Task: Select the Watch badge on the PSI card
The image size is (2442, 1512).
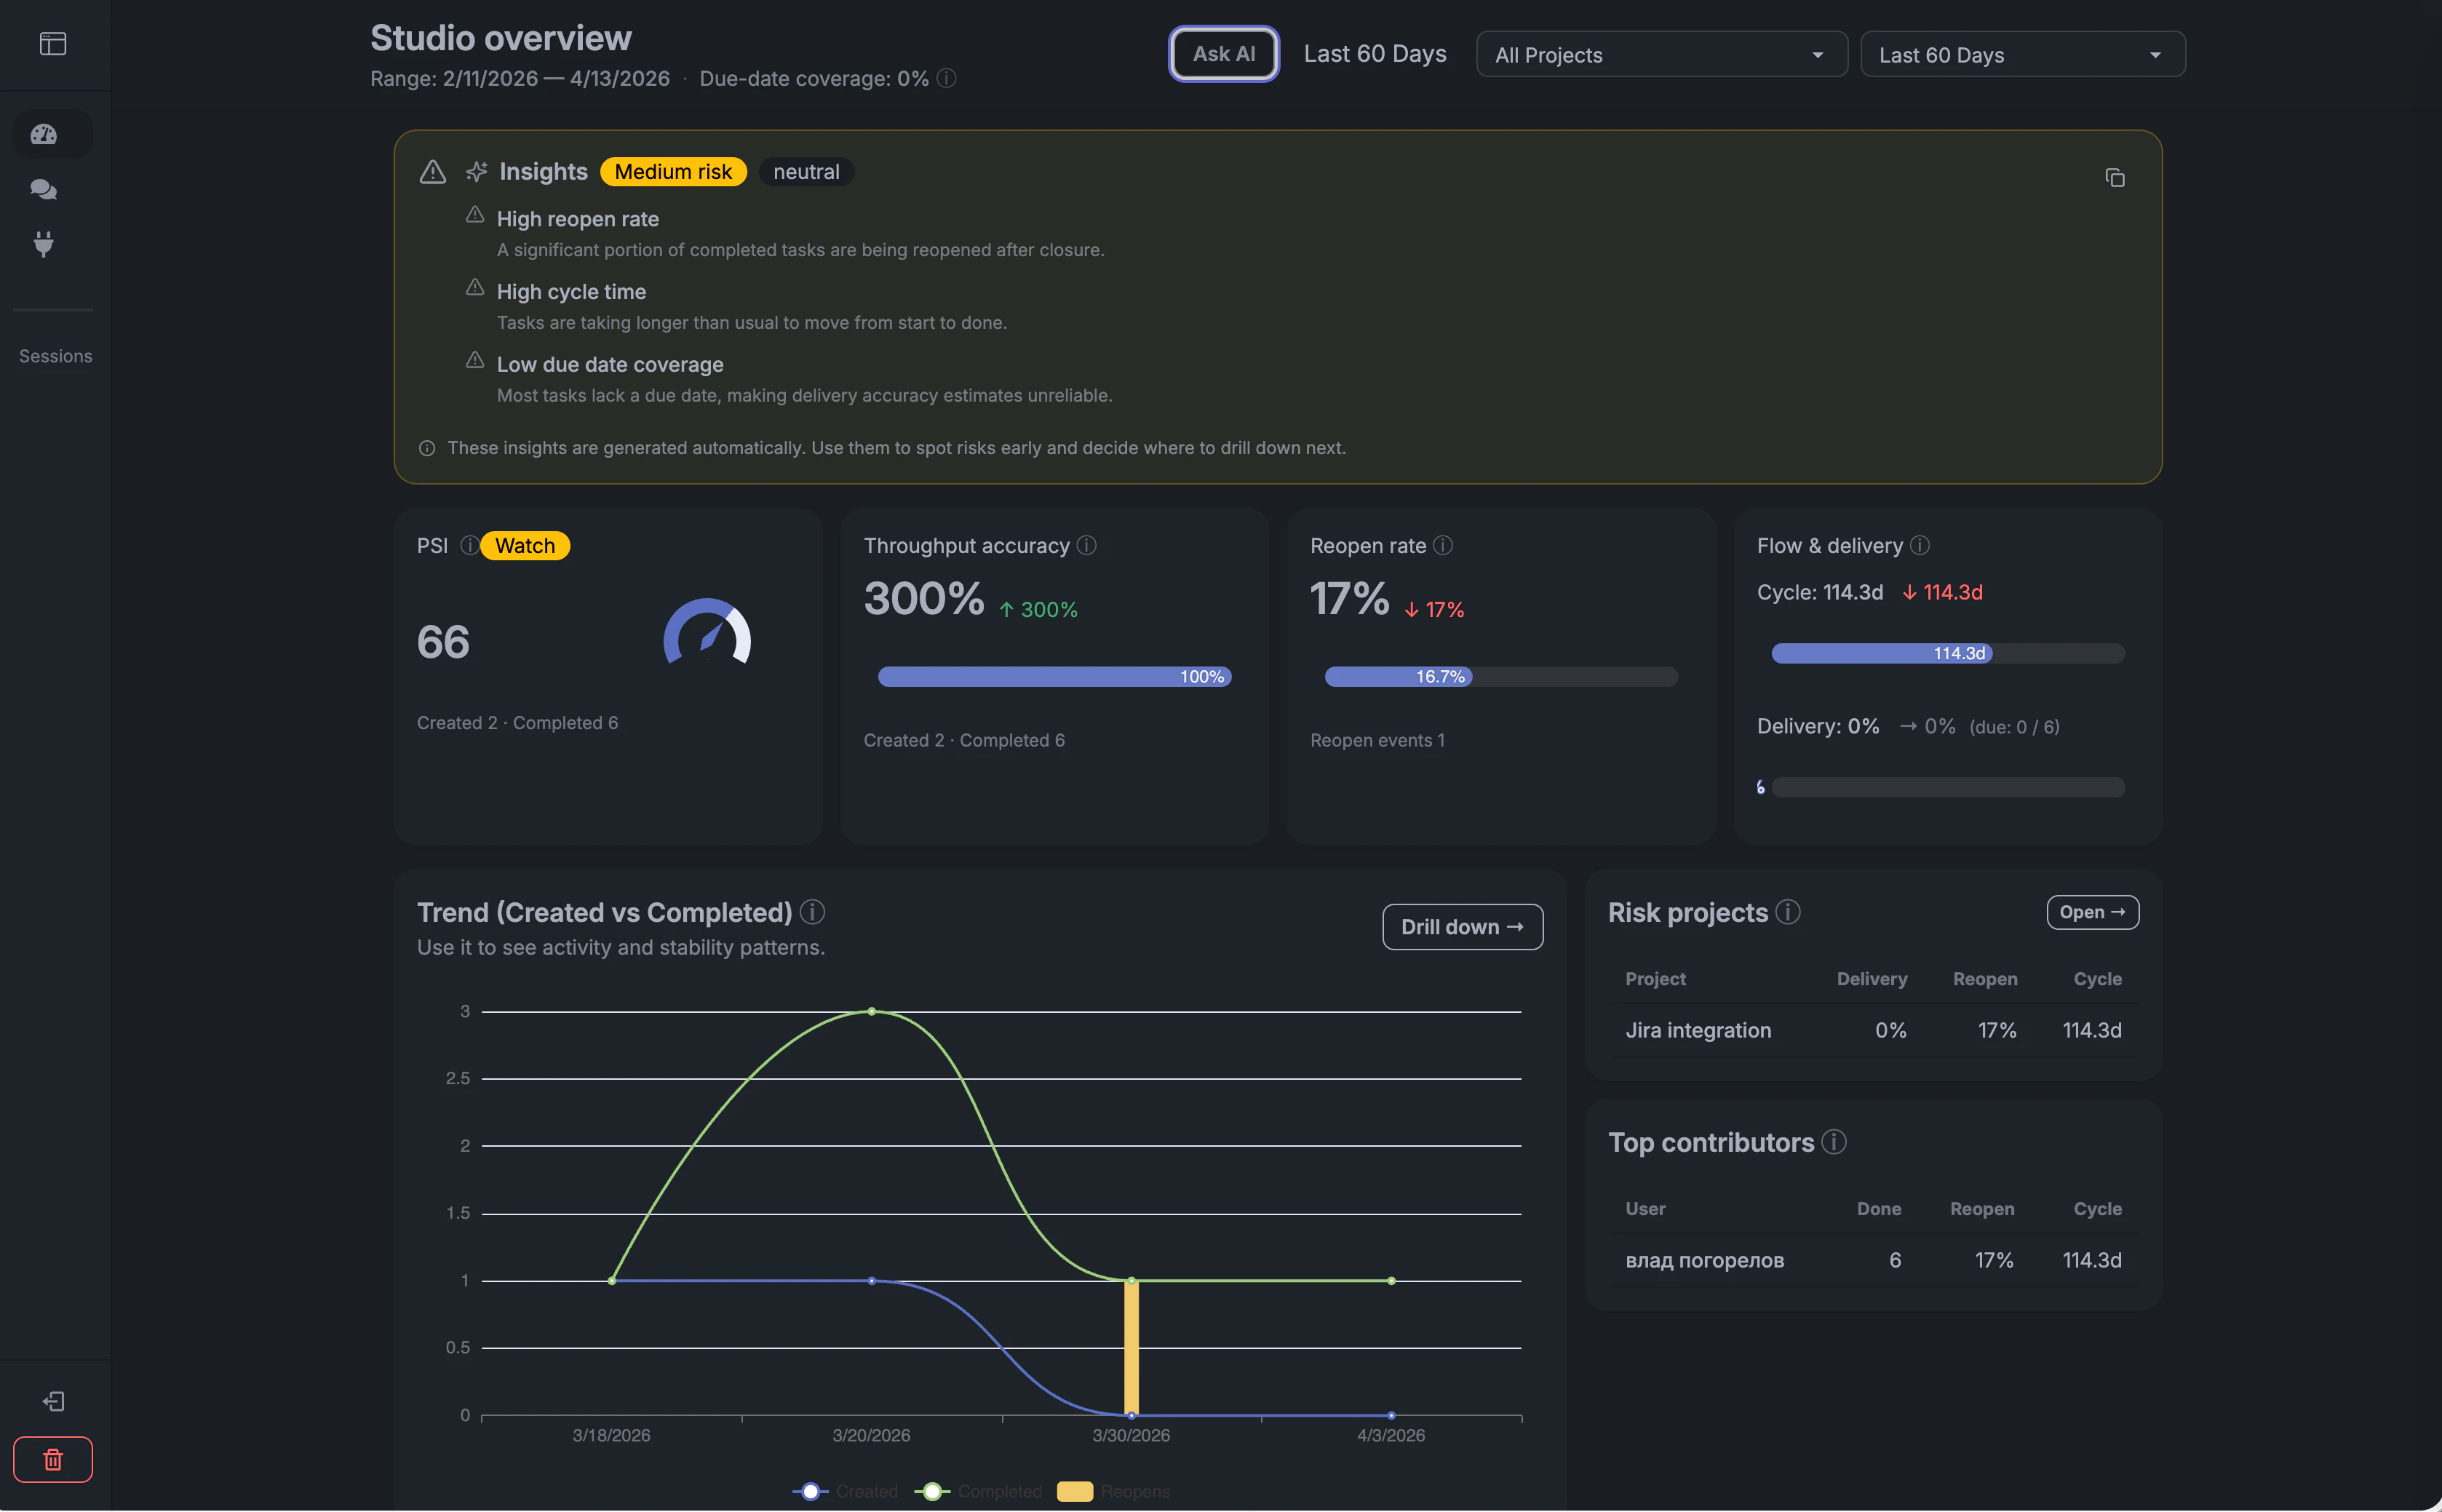Action: [x=525, y=545]
